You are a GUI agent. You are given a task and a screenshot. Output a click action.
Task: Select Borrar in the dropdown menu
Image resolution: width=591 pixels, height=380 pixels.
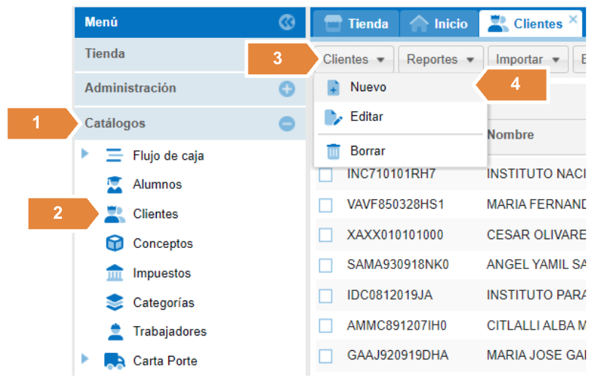pos(367,151)
